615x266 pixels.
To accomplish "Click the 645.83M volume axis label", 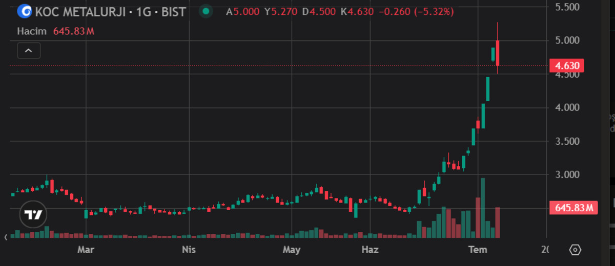I will 573,208.
